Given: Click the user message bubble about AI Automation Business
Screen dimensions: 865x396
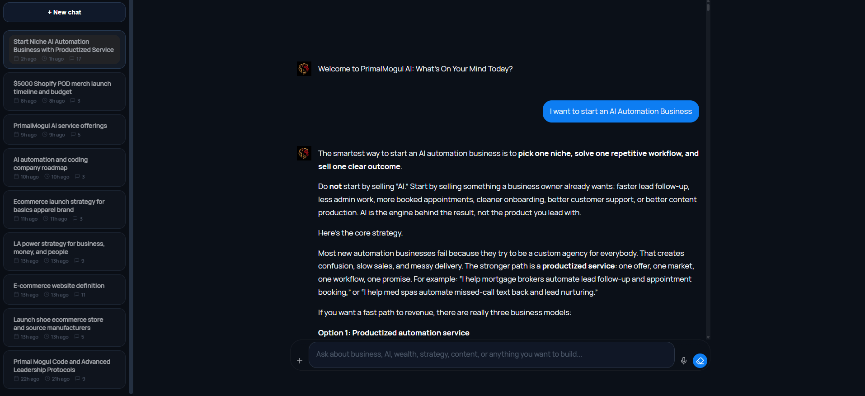Looking at the screenshot, I should click(x=621, y=112).
